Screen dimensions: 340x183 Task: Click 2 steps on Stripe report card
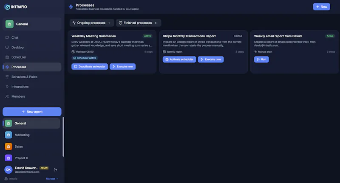click(240, 52)
